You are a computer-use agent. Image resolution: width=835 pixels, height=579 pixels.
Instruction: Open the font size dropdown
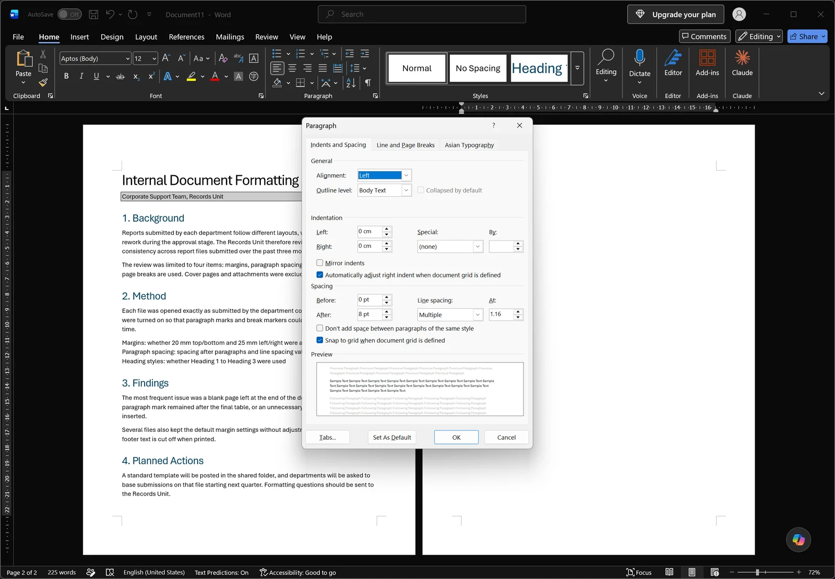[154, 58]
